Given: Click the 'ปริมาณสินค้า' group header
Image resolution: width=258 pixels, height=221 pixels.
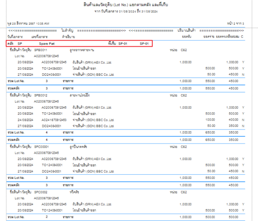Looking at the screenshot, I should (186, 30).
